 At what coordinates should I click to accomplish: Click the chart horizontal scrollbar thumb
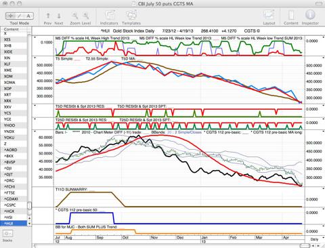(x=305, y=246)
